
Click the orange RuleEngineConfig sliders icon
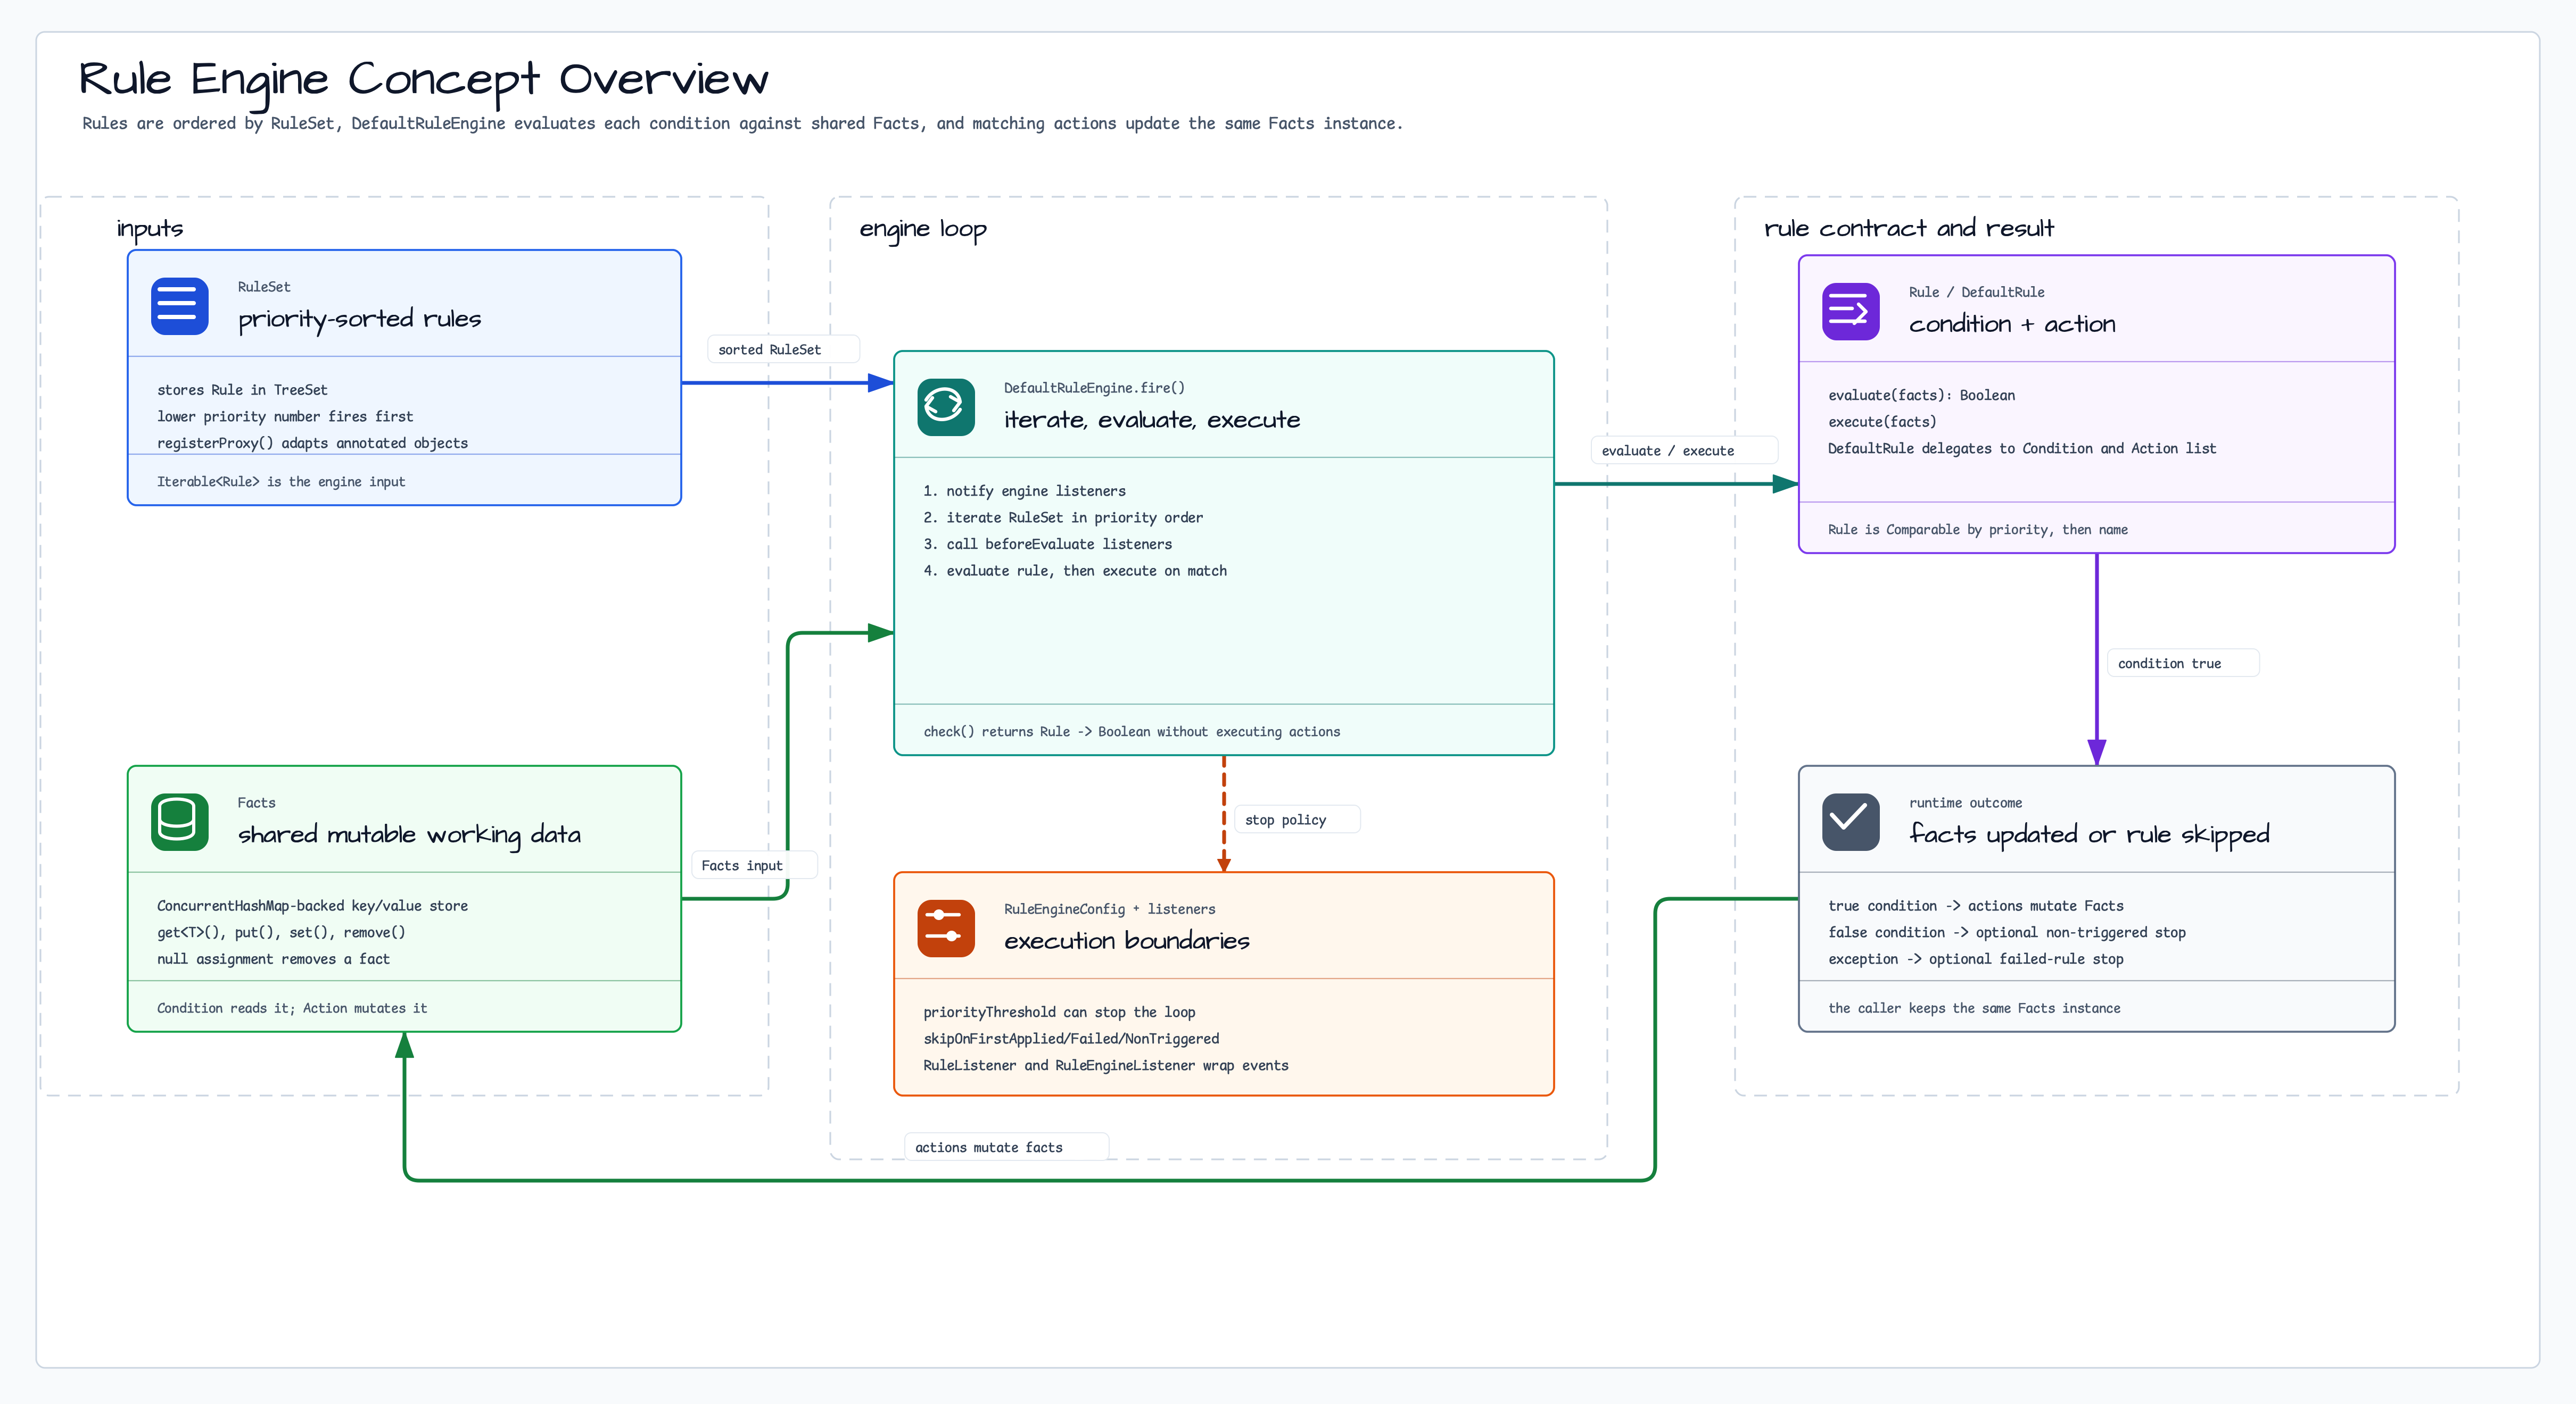(946, 929)
